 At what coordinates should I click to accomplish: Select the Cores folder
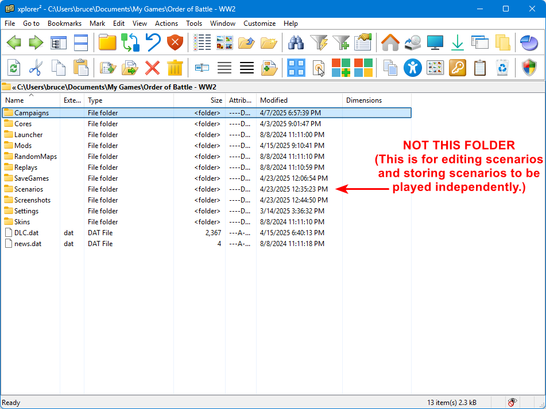(207, 124)
